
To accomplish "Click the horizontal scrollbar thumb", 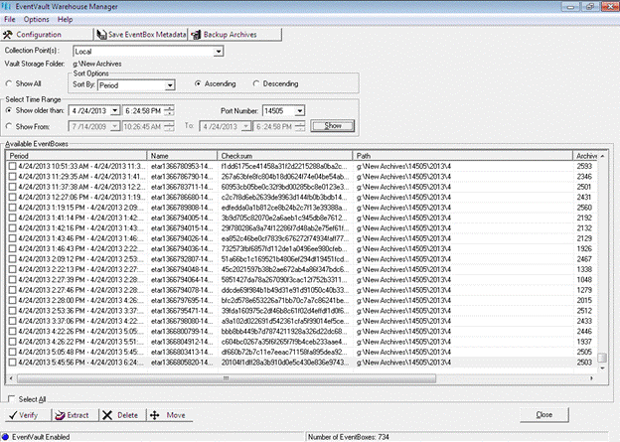I will coord(227,378).
